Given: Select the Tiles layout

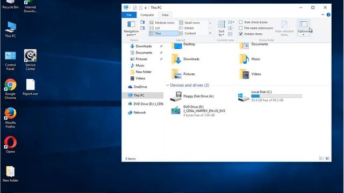Looking at the screenshot, I should (163, 33).
